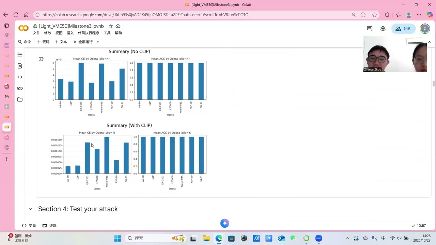Open File Explorer from the taskbar

[x=206, y=238]
